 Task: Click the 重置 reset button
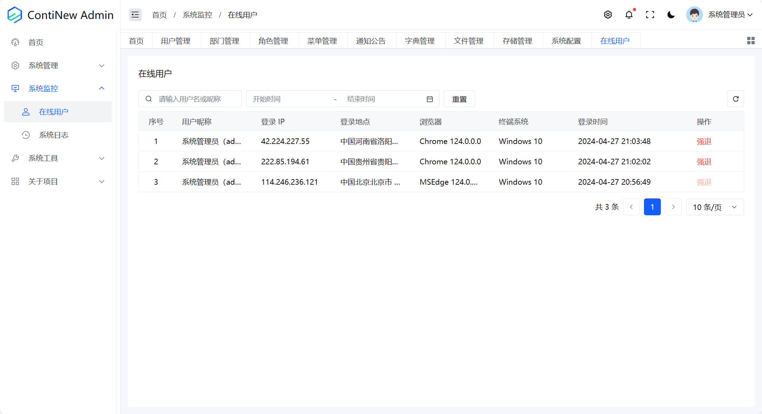(x=459, y=99)
